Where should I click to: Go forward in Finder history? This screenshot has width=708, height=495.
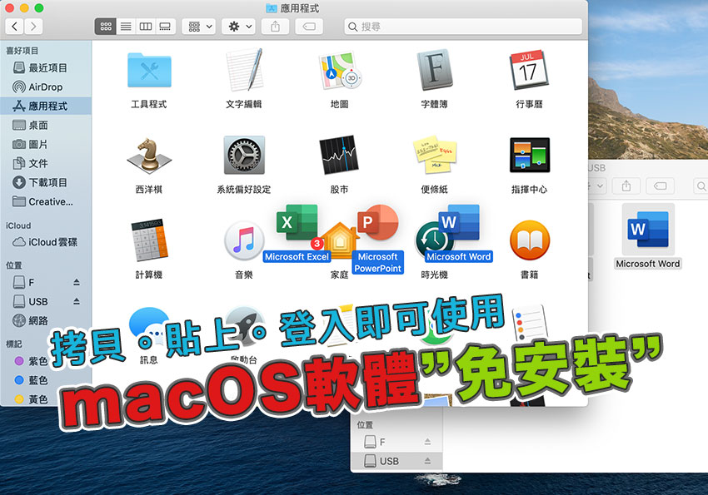coord(33,27)
